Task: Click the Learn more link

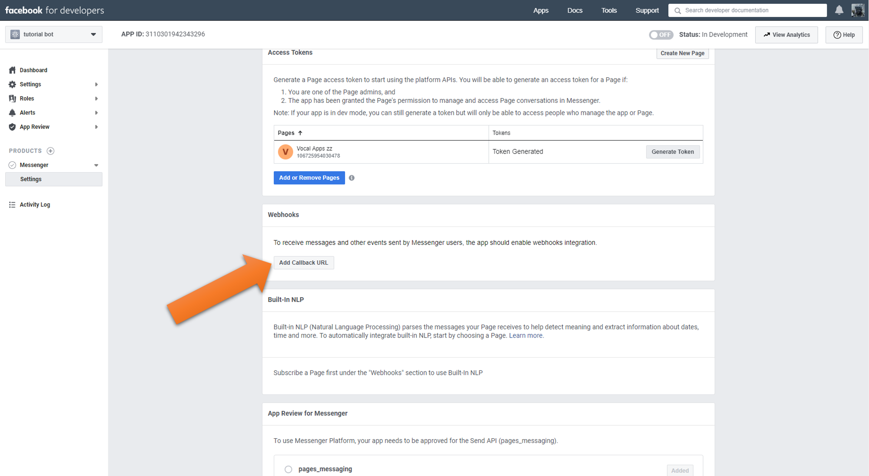Action: click(x=526, y=335)
